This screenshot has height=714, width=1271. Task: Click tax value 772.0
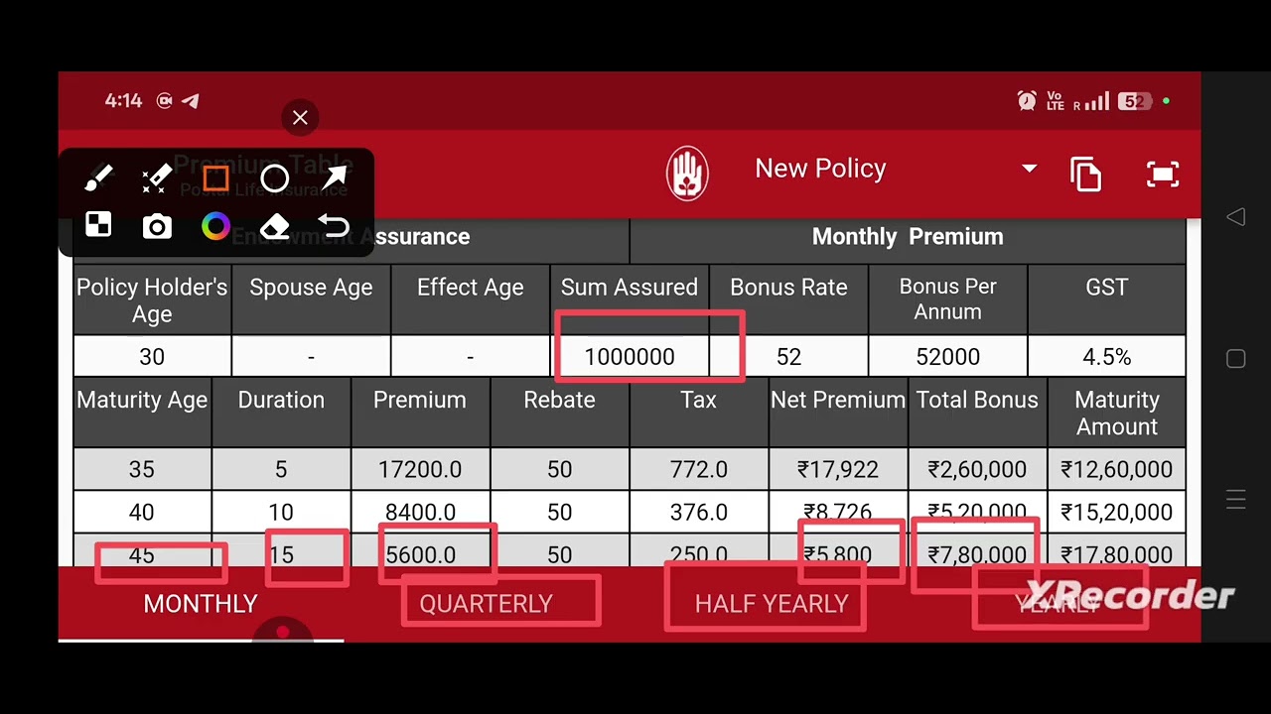tap(698, 470)
